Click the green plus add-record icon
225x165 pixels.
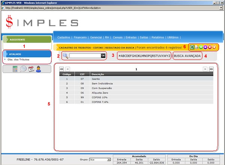tap(201, 47)
